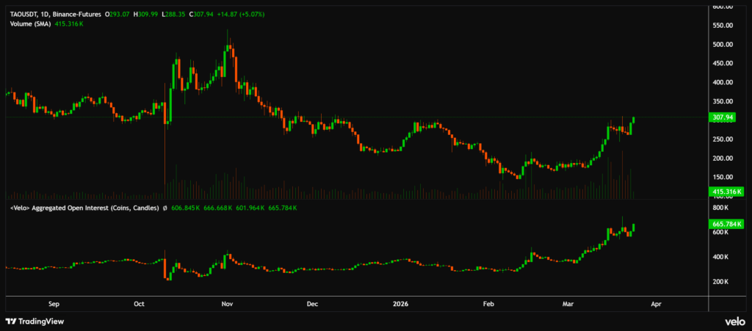The width and height of the screenshot is (752, 331).
Task: Click the 150.00 level on the price axis
Action: click(x=723, y=177)
